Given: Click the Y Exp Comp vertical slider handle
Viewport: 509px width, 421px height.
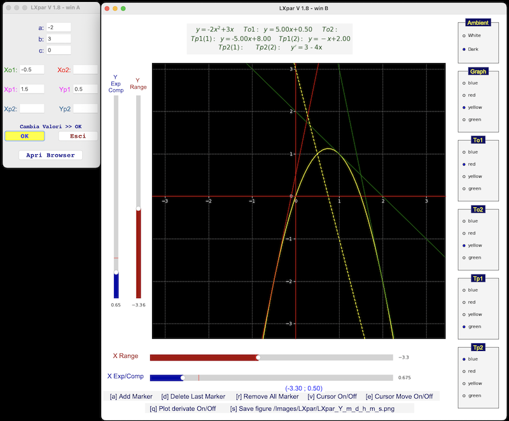Looking at the screenshot, I should coord(116,272).
